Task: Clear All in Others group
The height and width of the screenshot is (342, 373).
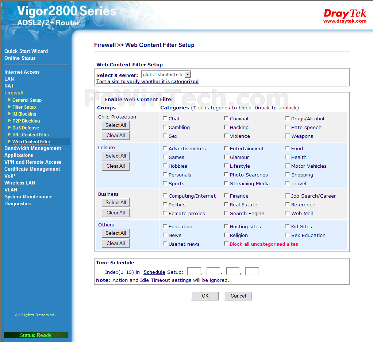Action: (x=116, y=243)
